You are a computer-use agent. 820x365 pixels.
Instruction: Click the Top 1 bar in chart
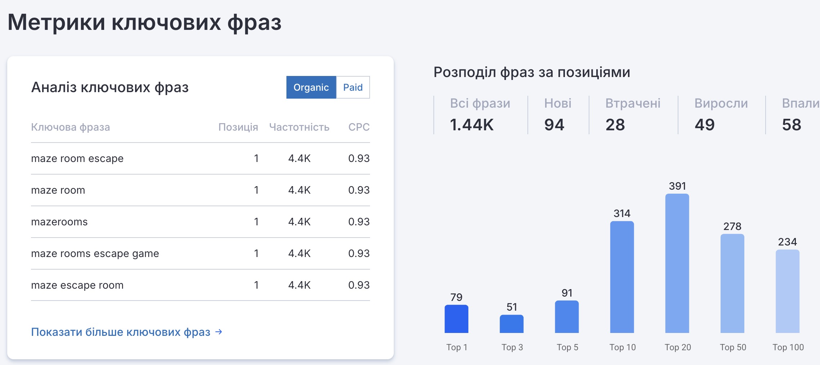pyautogui.click(x=456, y=319)
